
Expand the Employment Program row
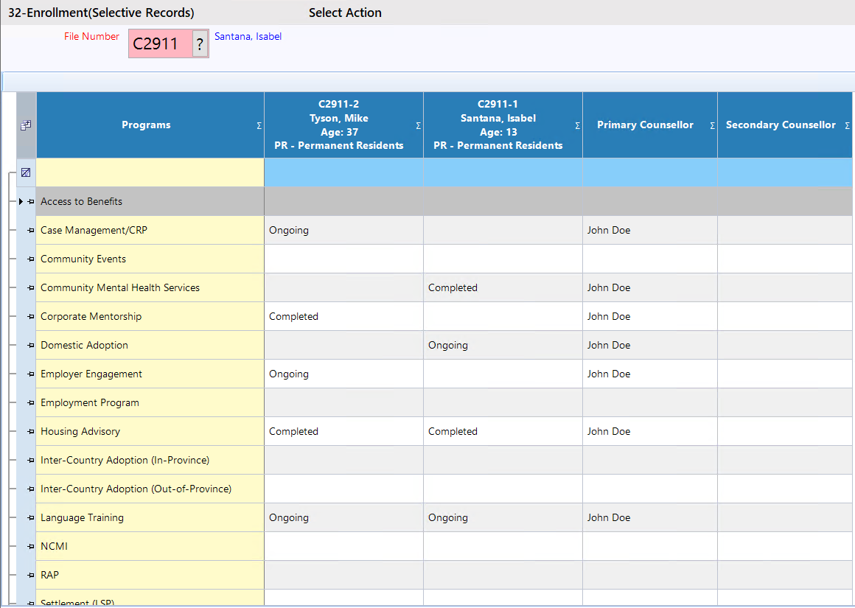tap(30, 403)
